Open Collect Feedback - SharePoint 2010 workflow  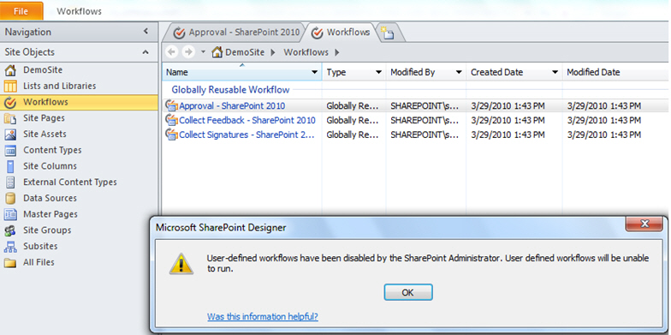pos(247,120)
